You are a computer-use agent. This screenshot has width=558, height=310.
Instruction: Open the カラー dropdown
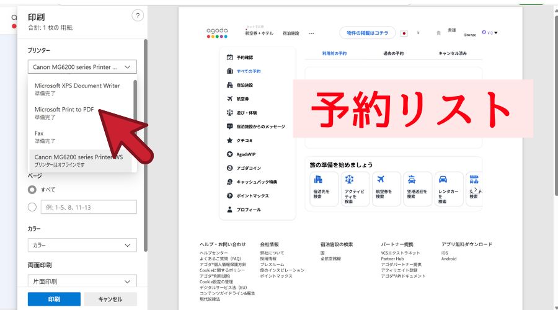(82, 246)
